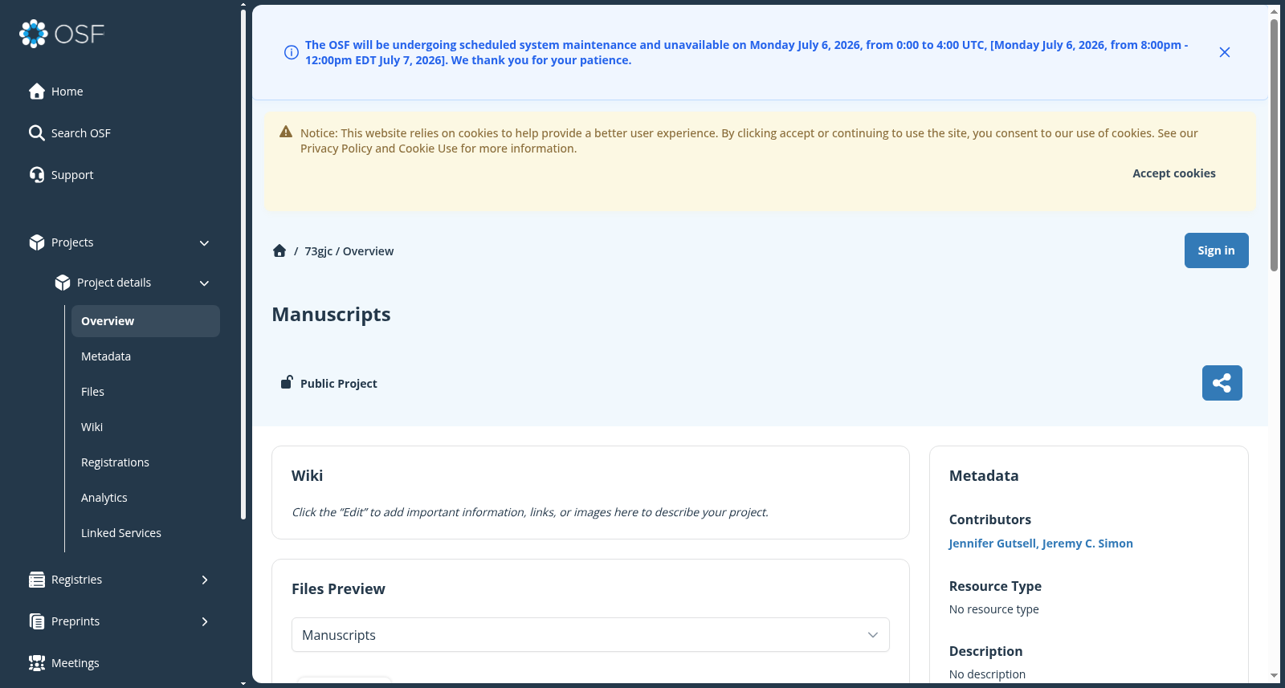Click the OSF logo
This screenshot has width=1285, height=688.
[x=62, y=34]
